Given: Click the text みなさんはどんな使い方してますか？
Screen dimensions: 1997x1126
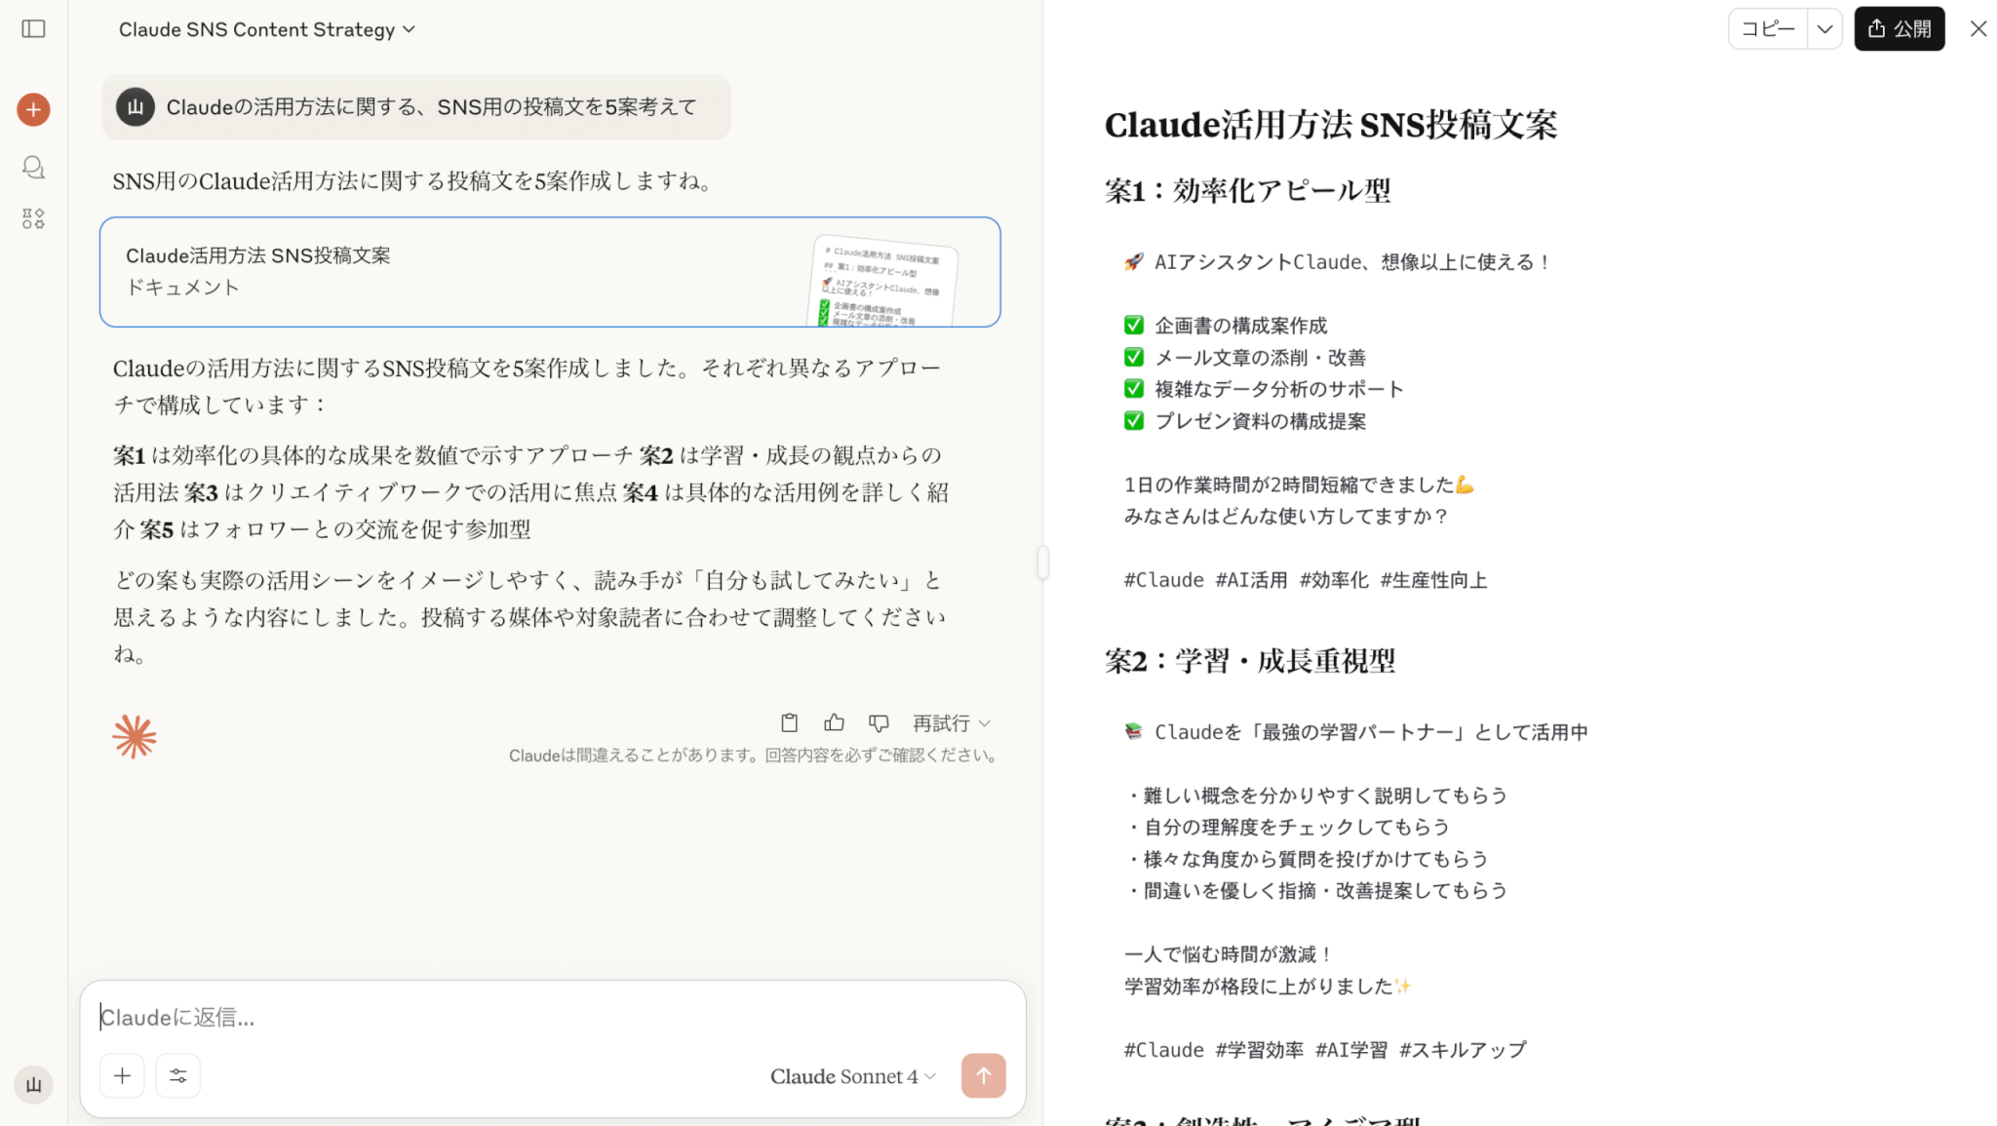Looking at the screenshot, I should click(1287, 517).
